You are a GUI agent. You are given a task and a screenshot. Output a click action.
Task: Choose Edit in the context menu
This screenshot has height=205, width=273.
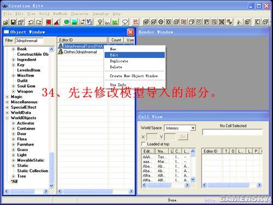pyautogui.click(x=135, y=55)
